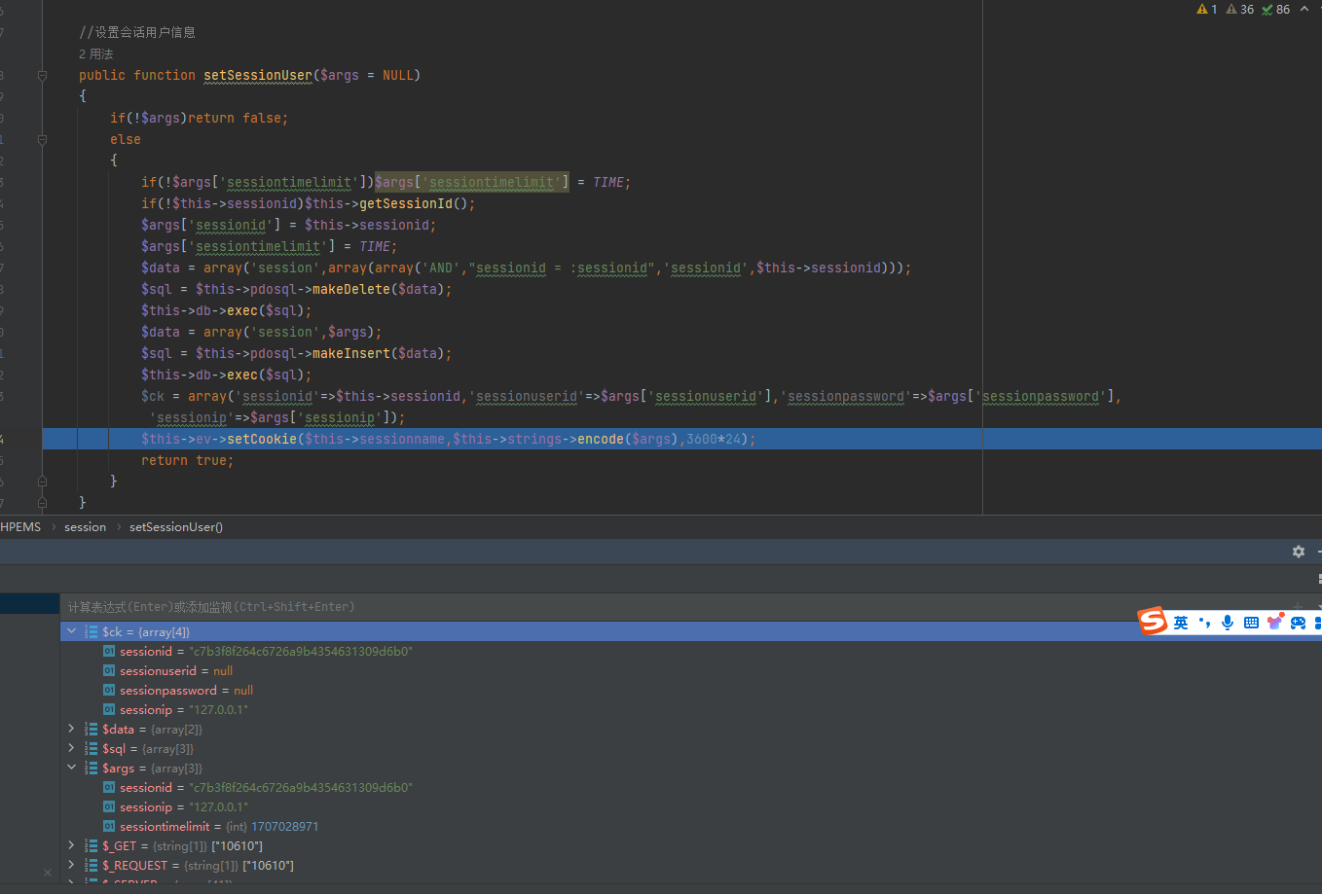
Task: Click makeDelete call in the editor
Action: 350,289
